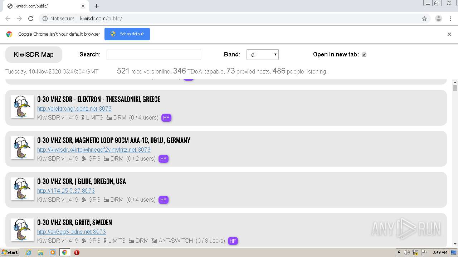The width and height of the screenshot is (458, 257).
Task: Select the kiwisdr.com/public/ tab
Action: pyautogui.click(x=46, y=6)
